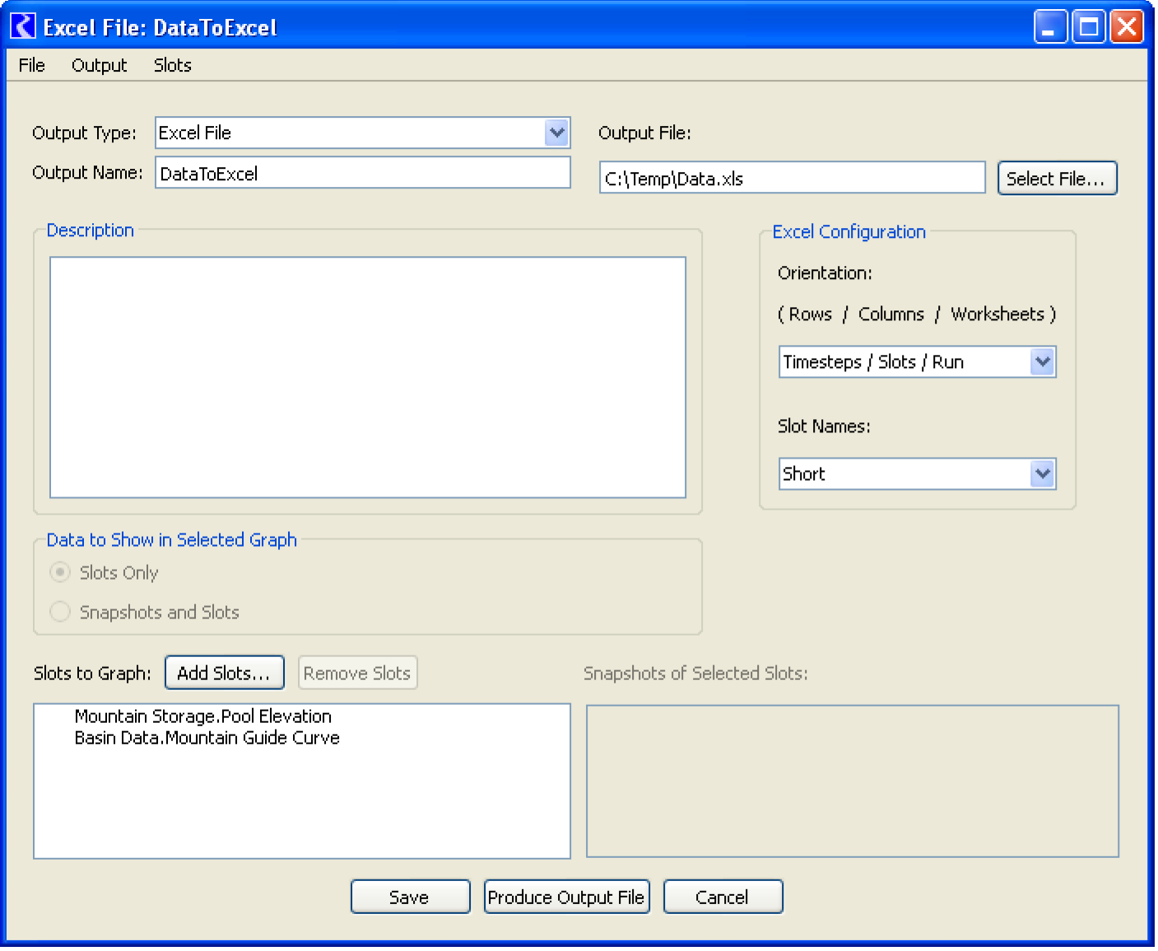Viewport: 1158px width, 951px height.
Task: Open the Output Type dropdown
Action: coord(556,133)
